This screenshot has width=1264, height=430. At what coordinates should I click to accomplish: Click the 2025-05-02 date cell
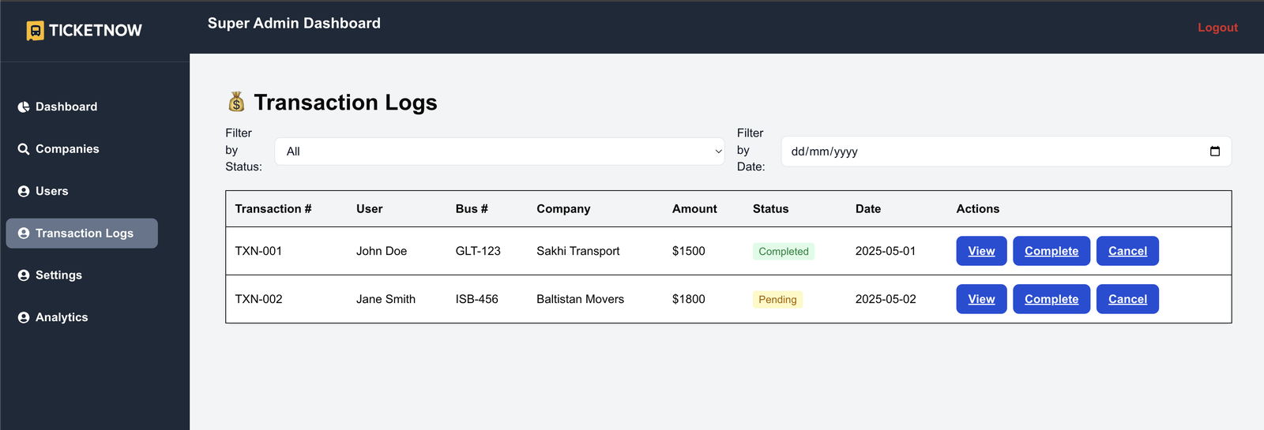886,299
